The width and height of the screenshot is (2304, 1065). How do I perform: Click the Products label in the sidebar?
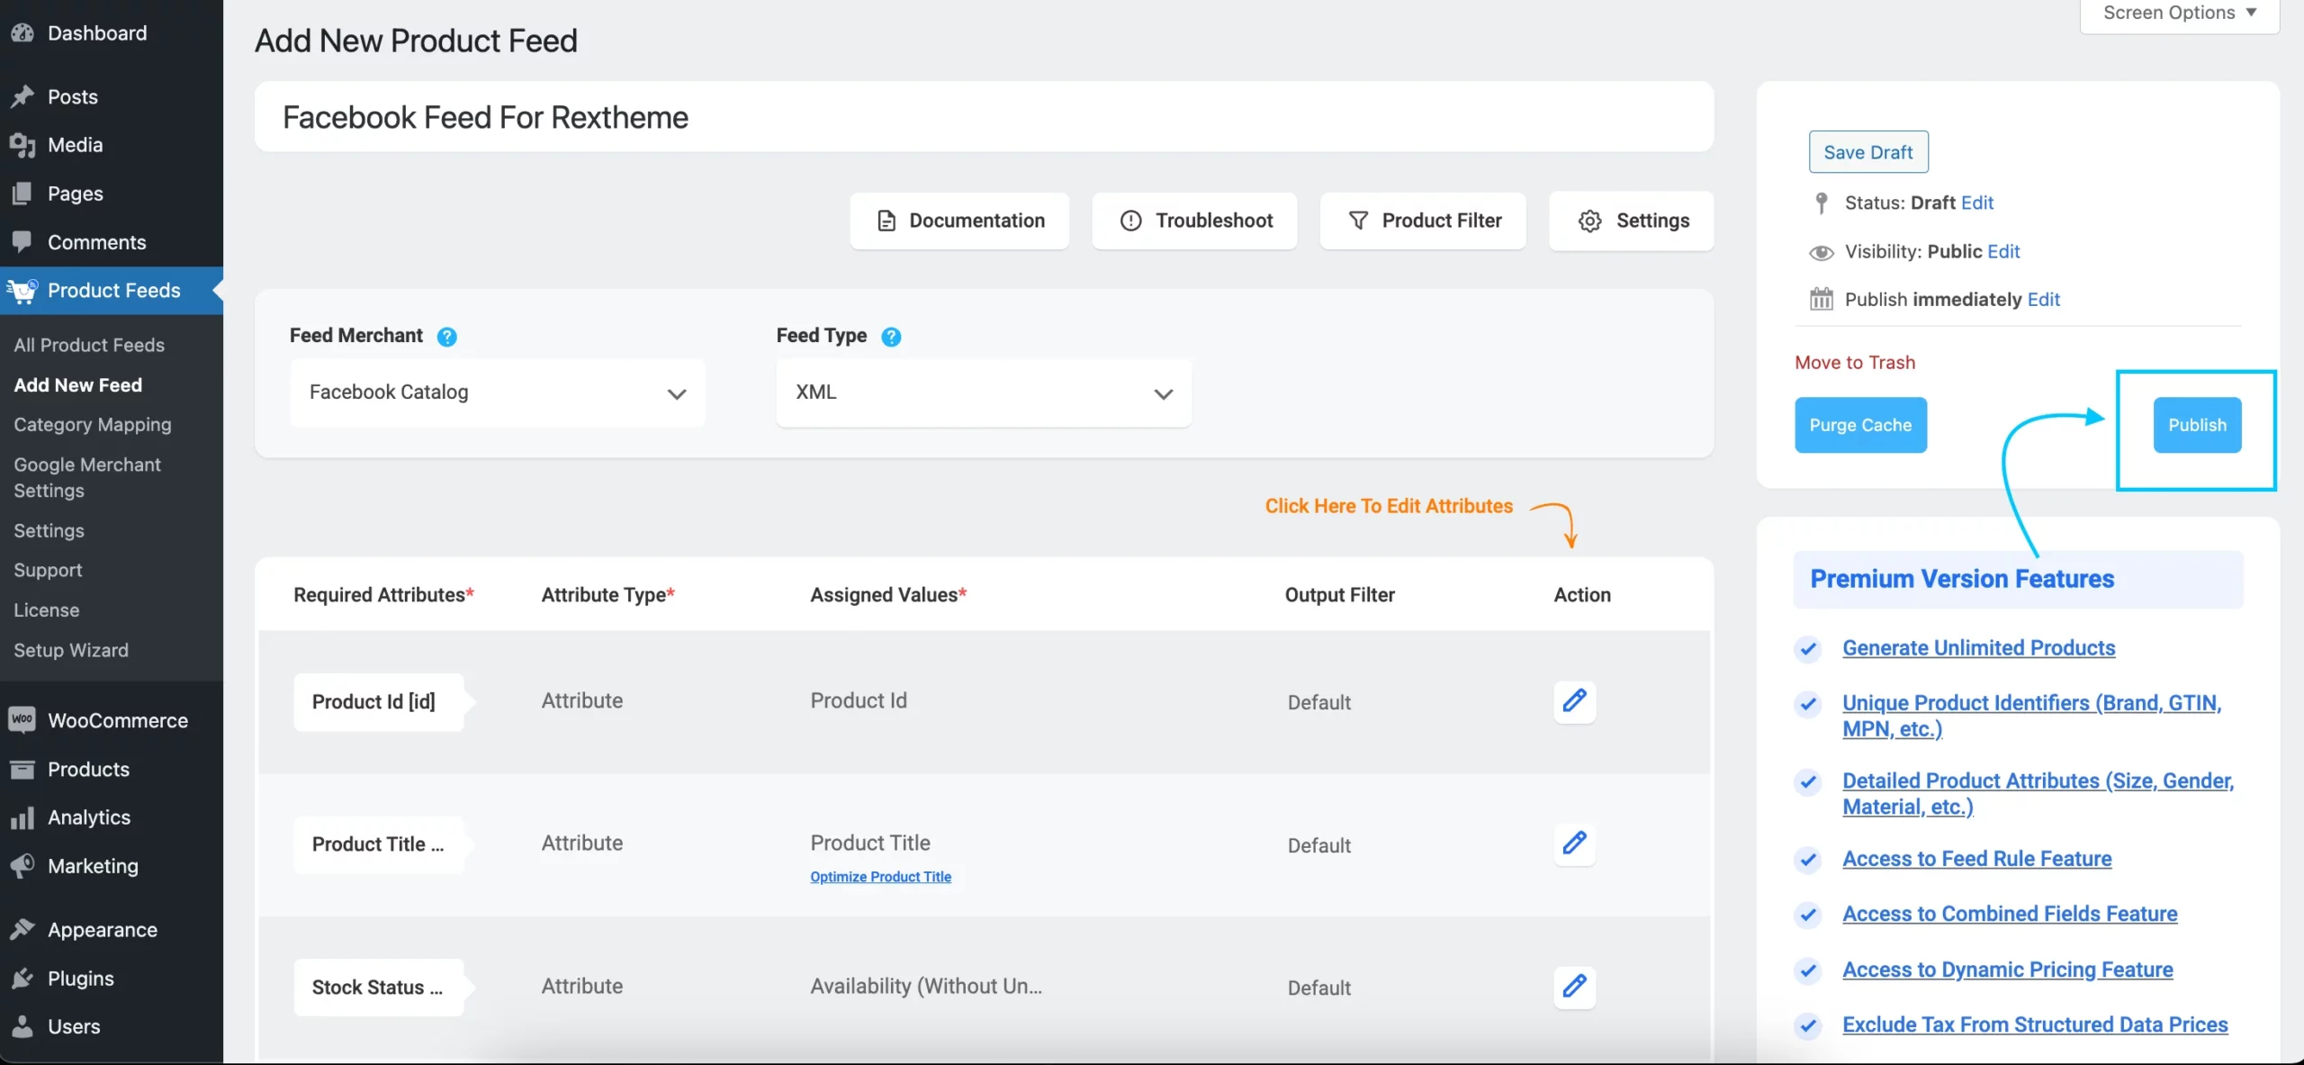[x=88, y=770]
